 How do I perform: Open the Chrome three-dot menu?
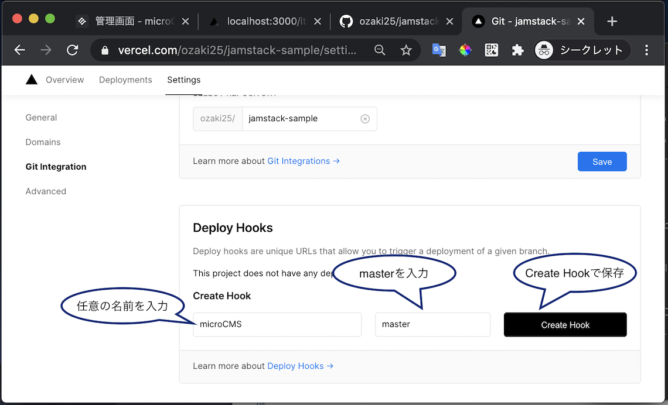646,50
